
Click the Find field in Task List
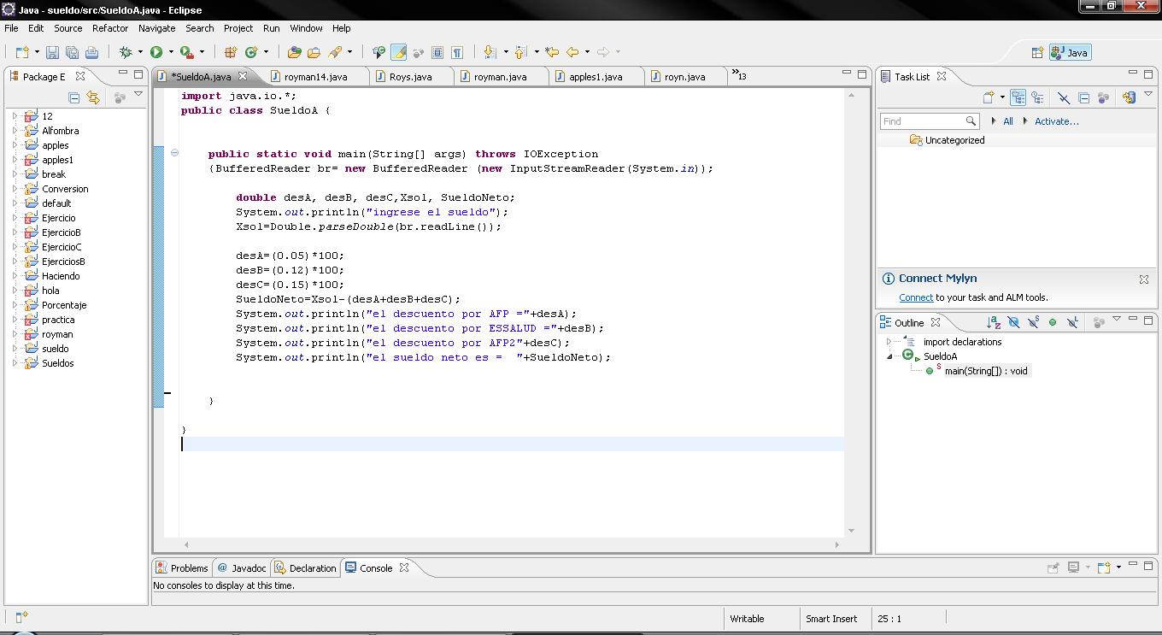[927, 121]
